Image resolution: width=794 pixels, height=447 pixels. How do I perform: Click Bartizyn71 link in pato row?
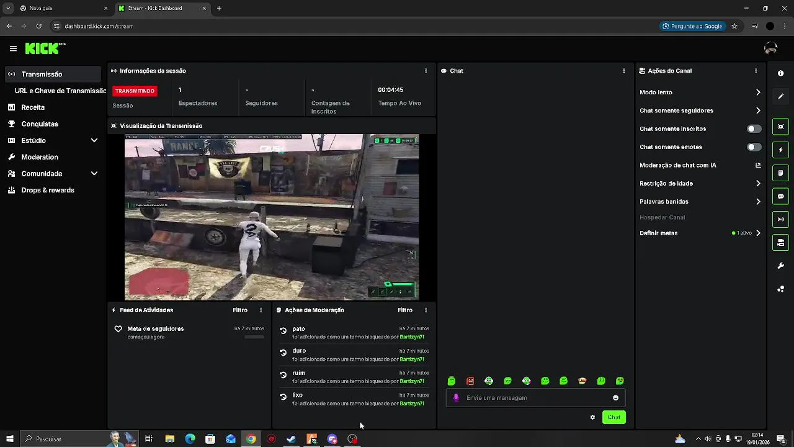(x=412, y=337)
